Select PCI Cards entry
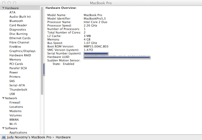Screen dimensions: 202x140 (x=16, y=64)
